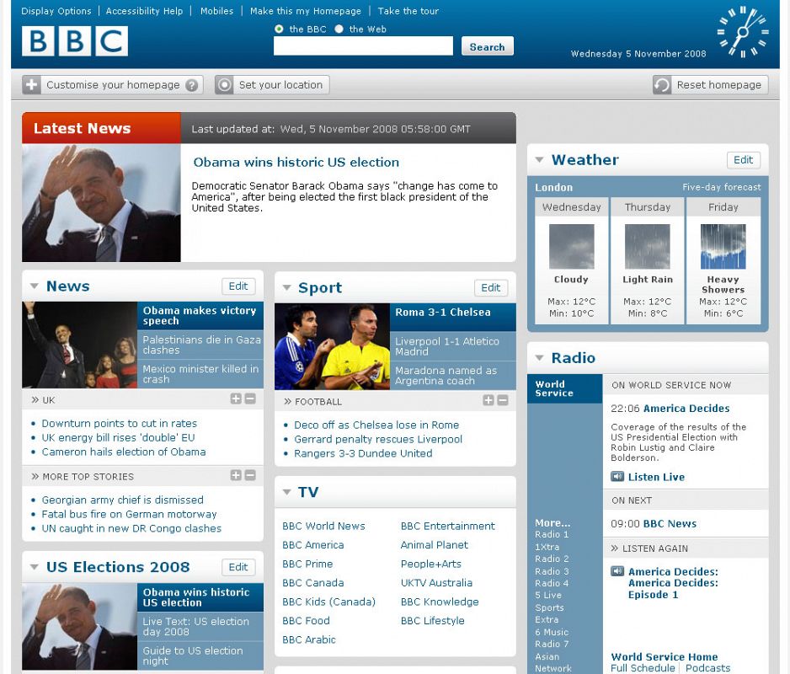
Task: Select the World Service radio tab
Action: tap(564, 388)
